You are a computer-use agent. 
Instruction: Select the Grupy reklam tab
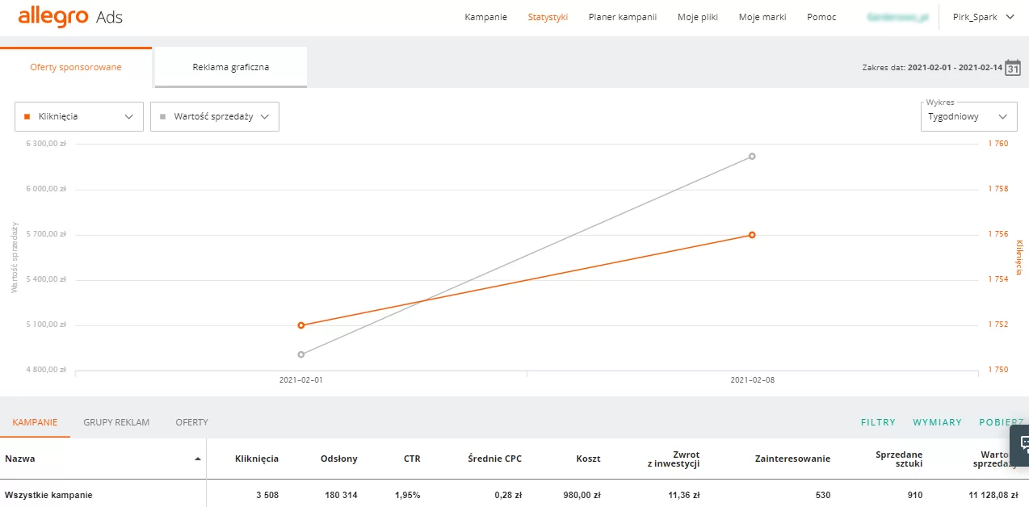point(116,422)
